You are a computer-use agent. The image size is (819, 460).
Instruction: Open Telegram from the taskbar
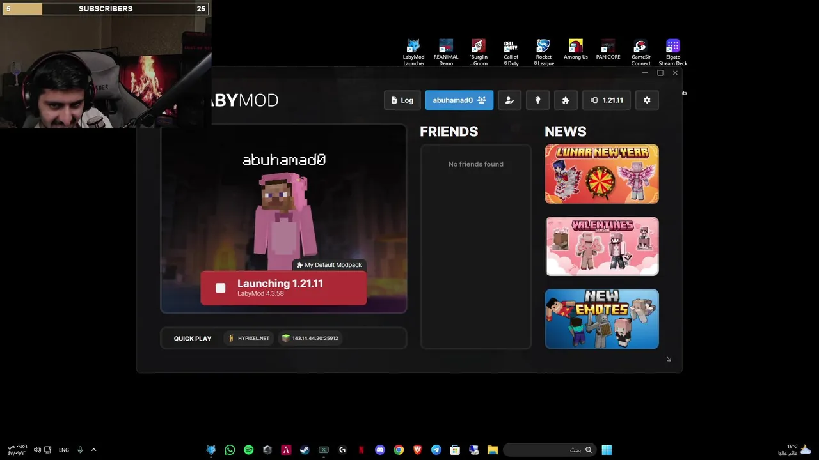pyautogui.click(x=436, y=450)
